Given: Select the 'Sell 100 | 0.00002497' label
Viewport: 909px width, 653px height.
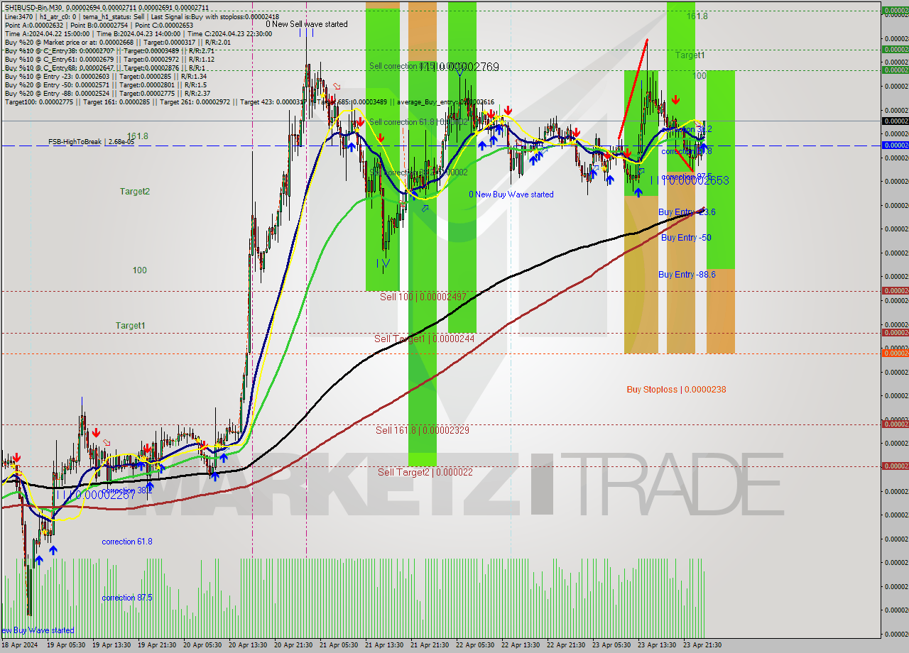Looking at the screenshot, I should point(423,297).
